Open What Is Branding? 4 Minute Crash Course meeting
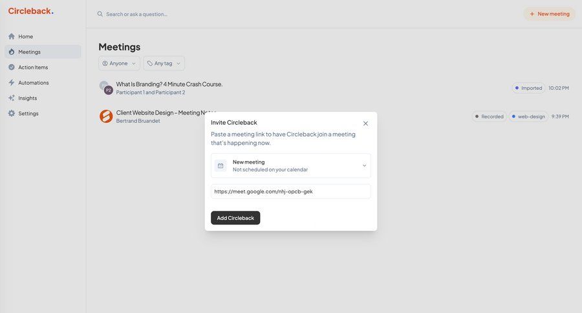The height and width of the screenshot is (313, 582). pos(169,84)
